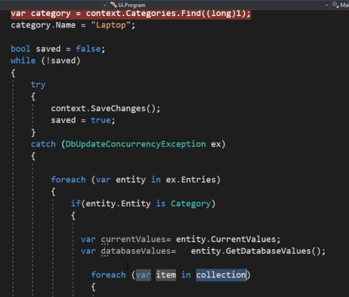Click the 'false' keyword
Screen dimensions: 349x297
pyautogui.click(x=88, y=49)
